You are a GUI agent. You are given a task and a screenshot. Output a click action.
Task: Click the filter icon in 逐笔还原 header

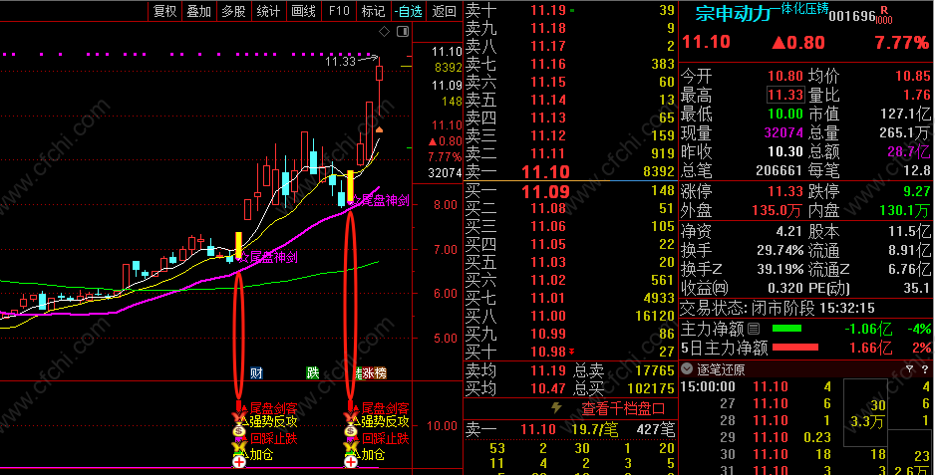[909, 368]
